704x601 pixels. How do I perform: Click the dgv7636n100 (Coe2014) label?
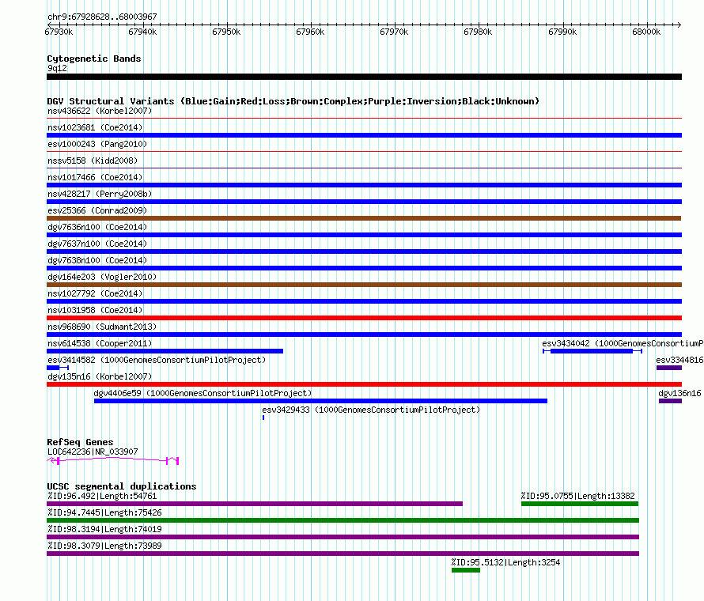point(97,227)
